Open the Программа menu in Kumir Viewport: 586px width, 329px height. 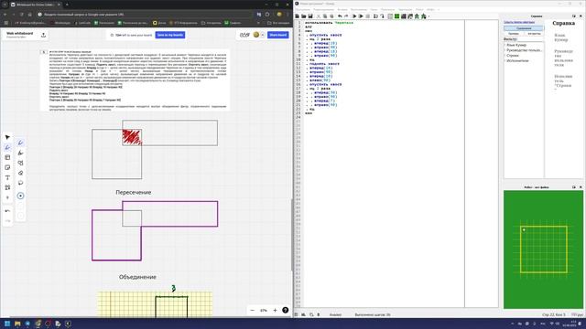click(x=303, y=9)
